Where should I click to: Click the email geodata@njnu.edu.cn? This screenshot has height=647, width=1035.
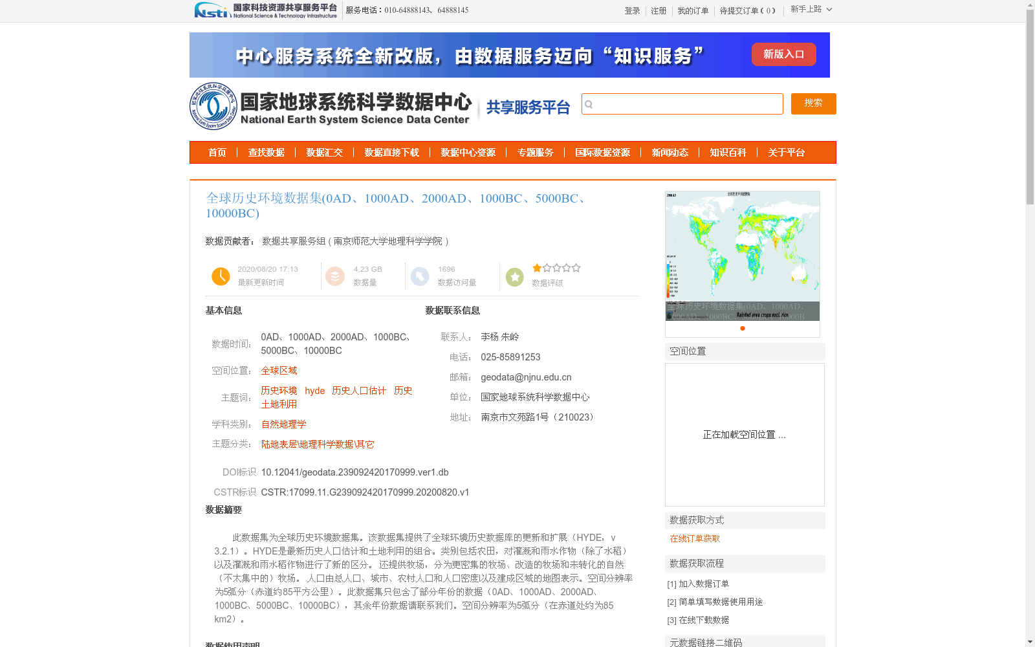(x=526, y=377)
